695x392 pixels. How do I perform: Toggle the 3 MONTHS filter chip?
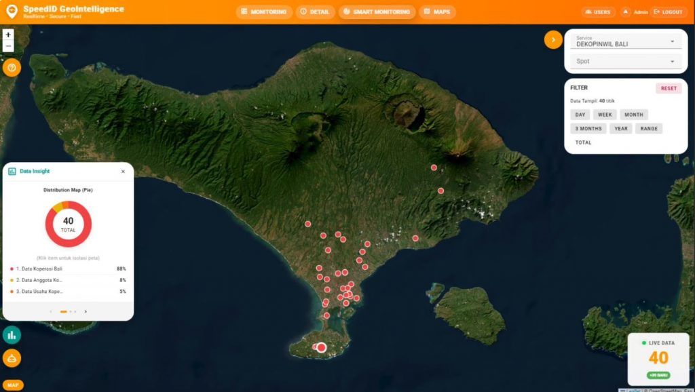(x=588, y=128)
